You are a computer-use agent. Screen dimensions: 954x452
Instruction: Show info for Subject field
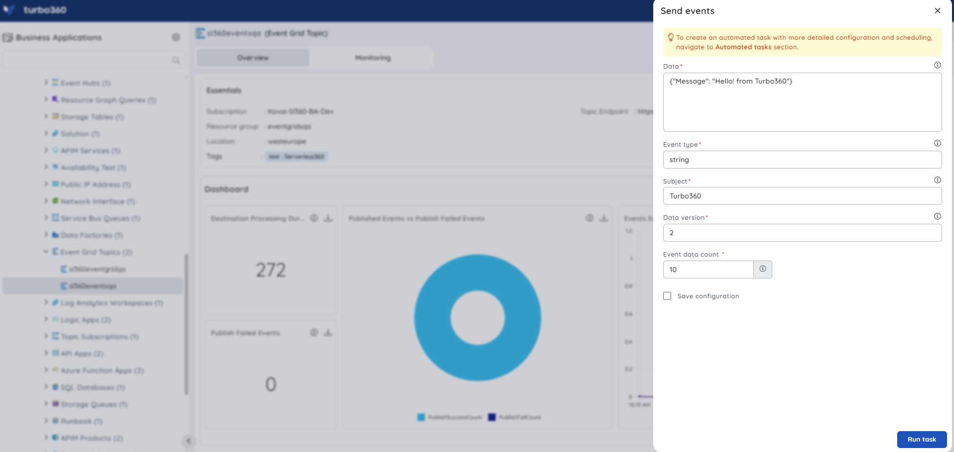point(937,180)
